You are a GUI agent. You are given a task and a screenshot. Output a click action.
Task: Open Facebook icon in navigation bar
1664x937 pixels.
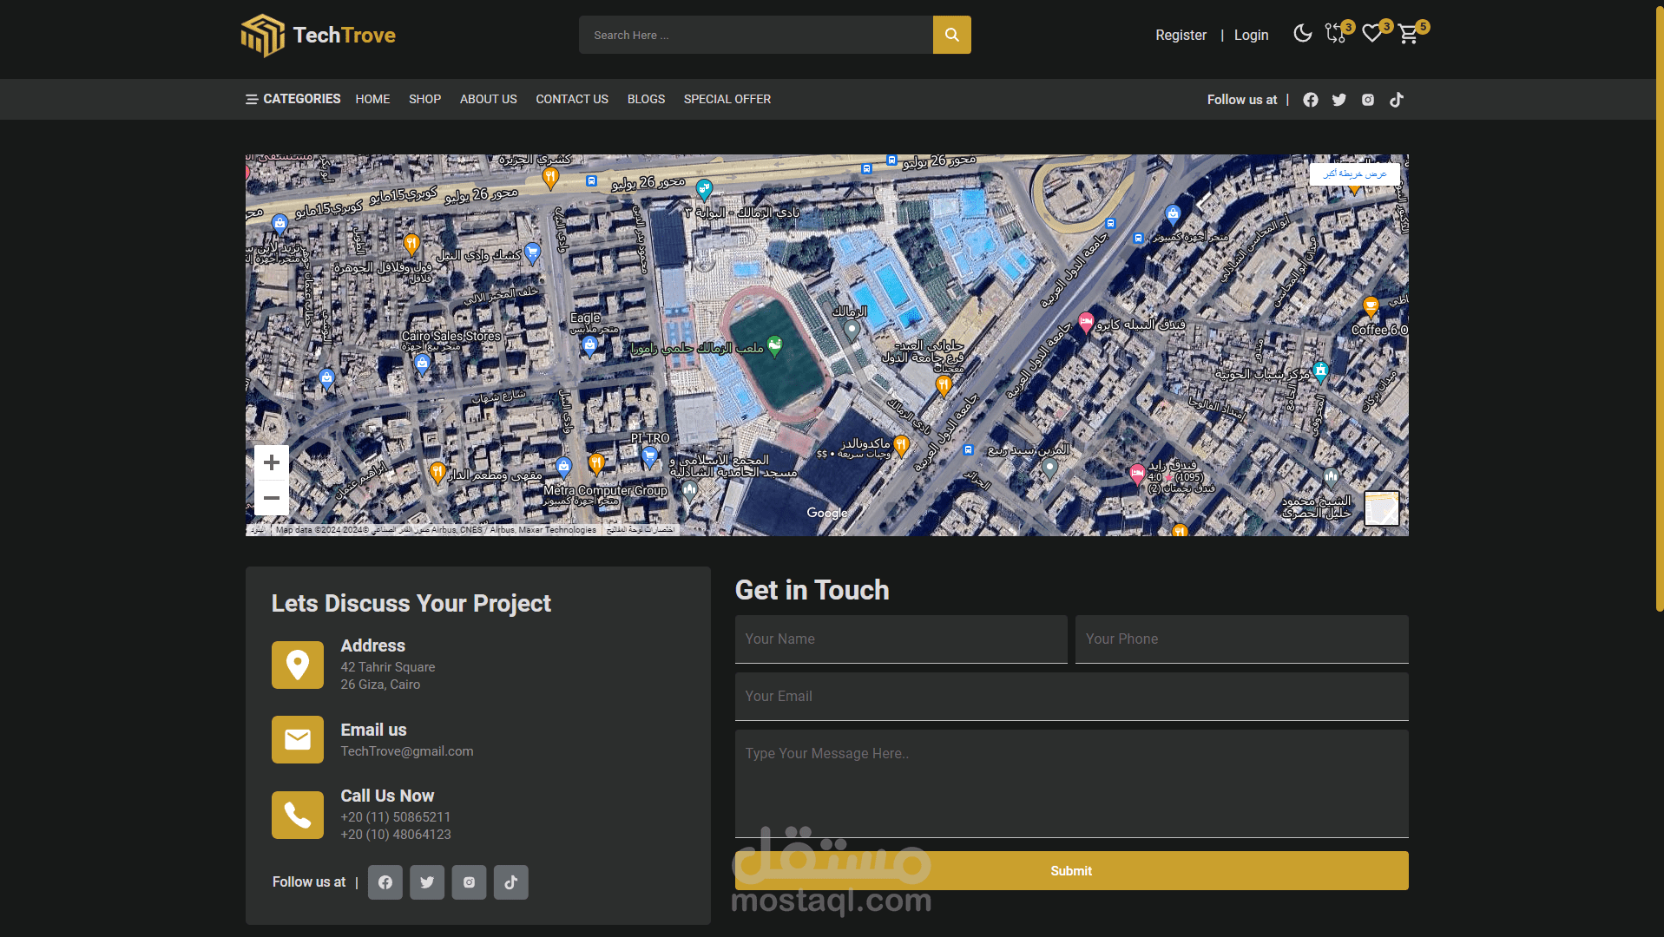pos(1311,100)
